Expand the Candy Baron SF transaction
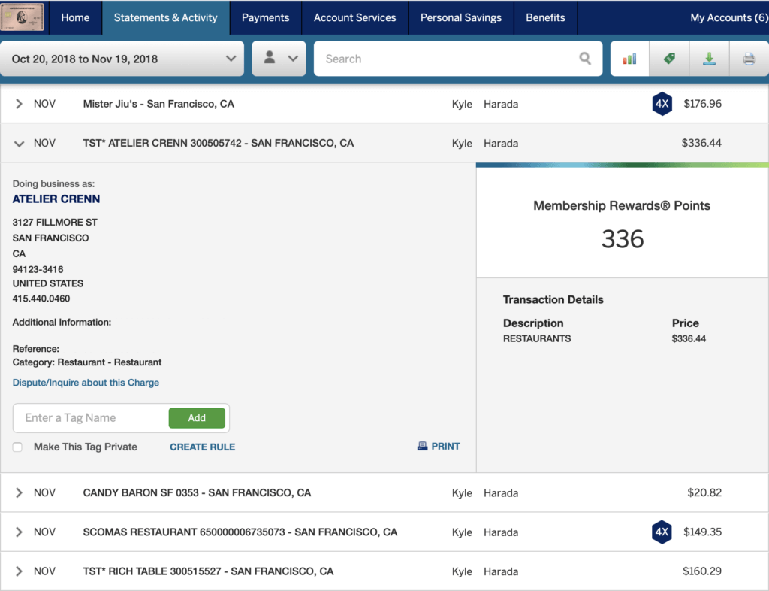 pos(19,492)
